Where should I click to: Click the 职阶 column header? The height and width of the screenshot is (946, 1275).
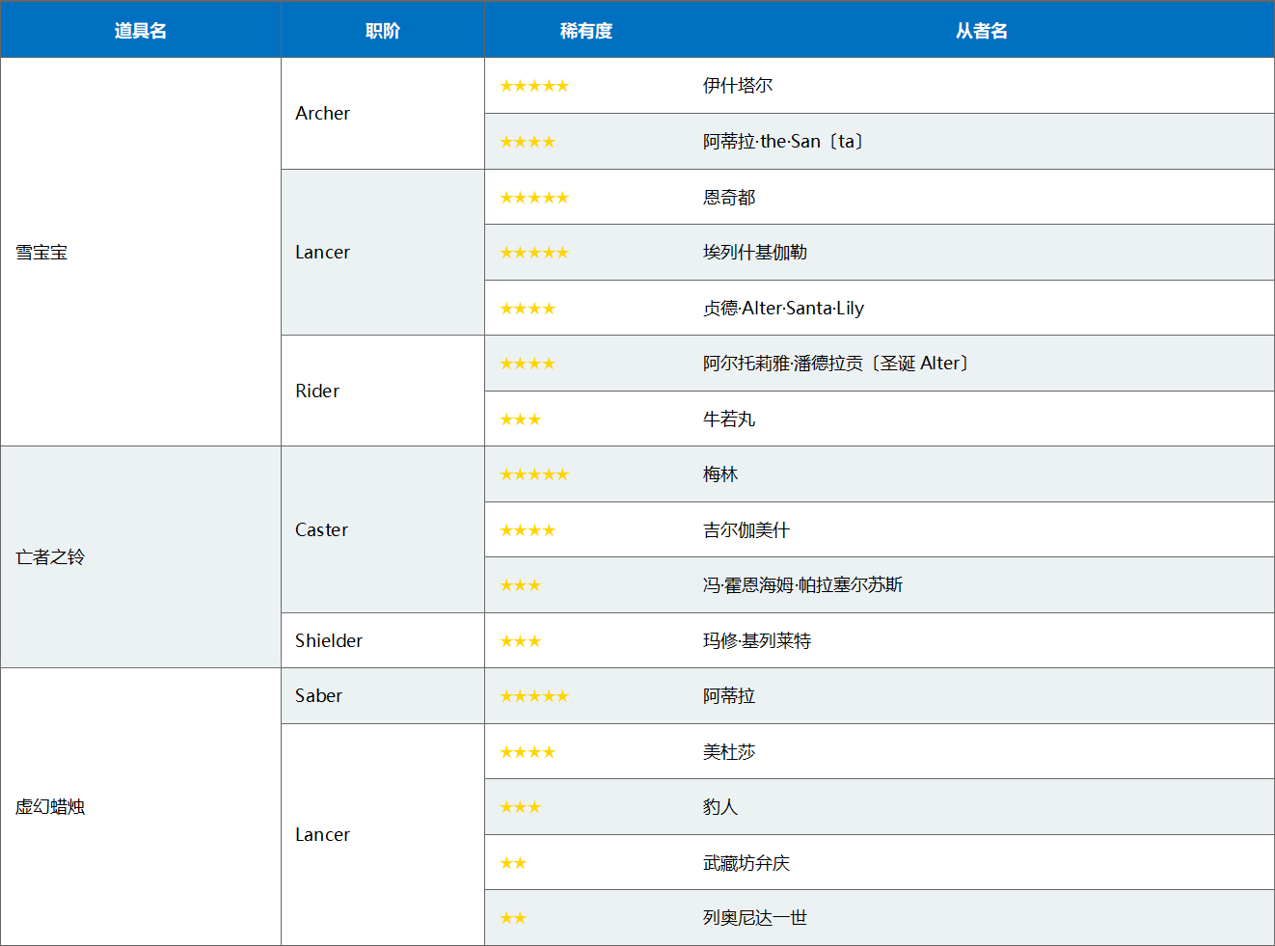pyautogui.click(x=383, y=31)
